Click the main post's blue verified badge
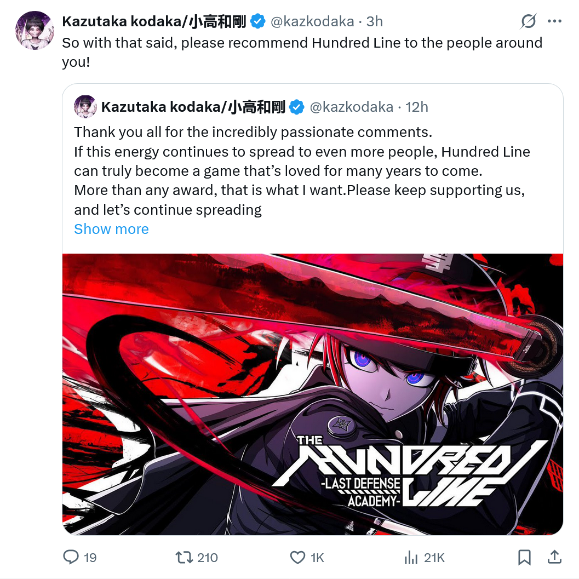 258,21
